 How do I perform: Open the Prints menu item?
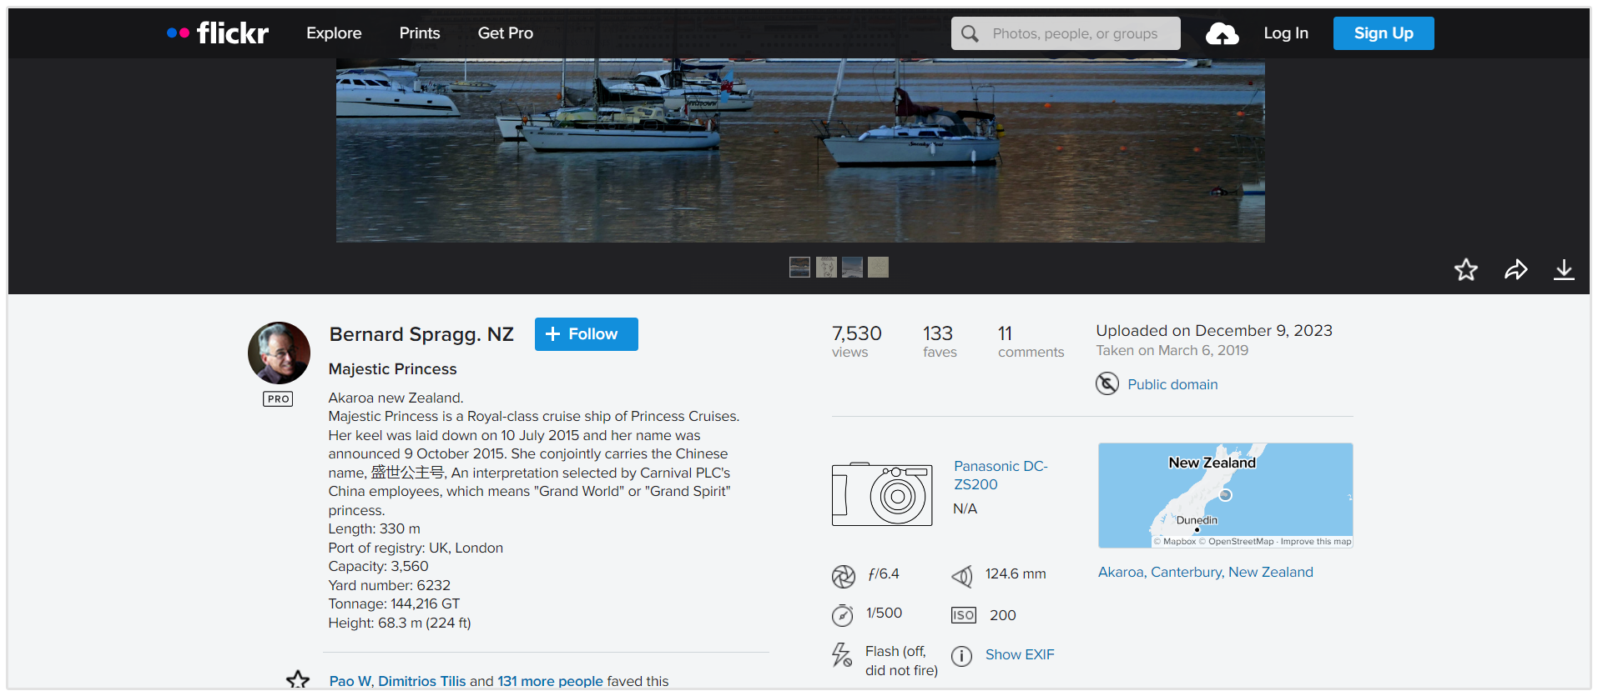[x=419, y=33]
